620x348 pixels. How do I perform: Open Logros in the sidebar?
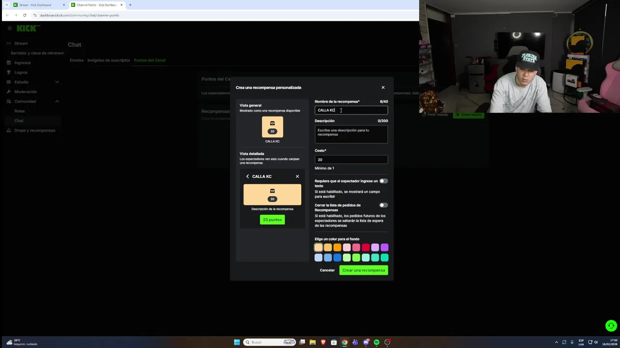(21, 72)
